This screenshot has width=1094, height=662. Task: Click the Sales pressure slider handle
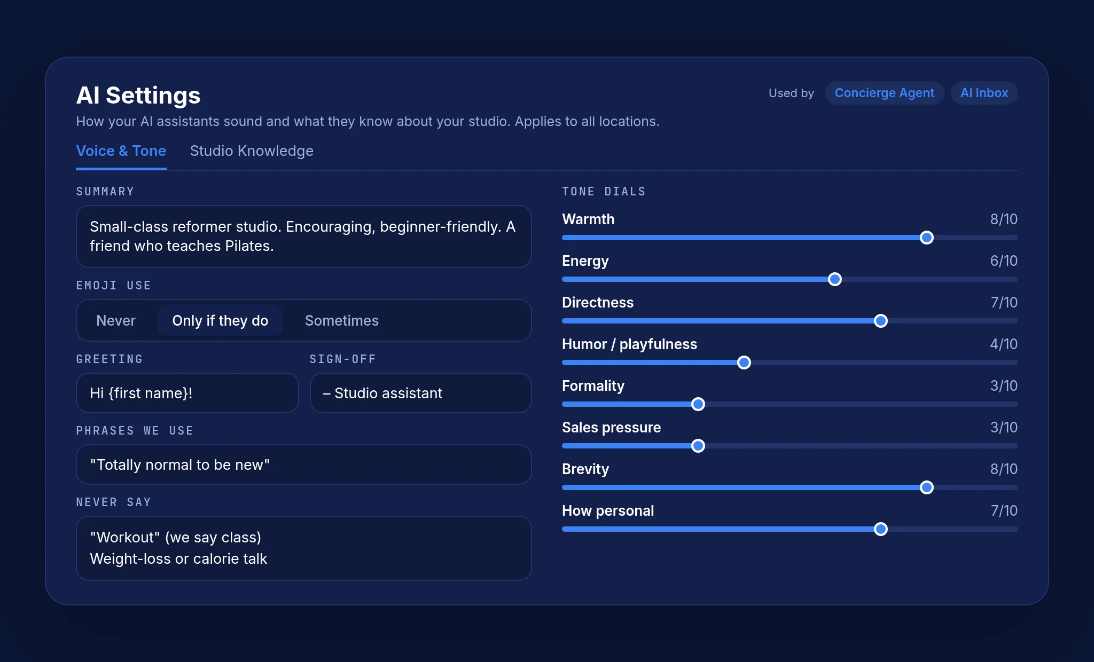click(698, 446)
